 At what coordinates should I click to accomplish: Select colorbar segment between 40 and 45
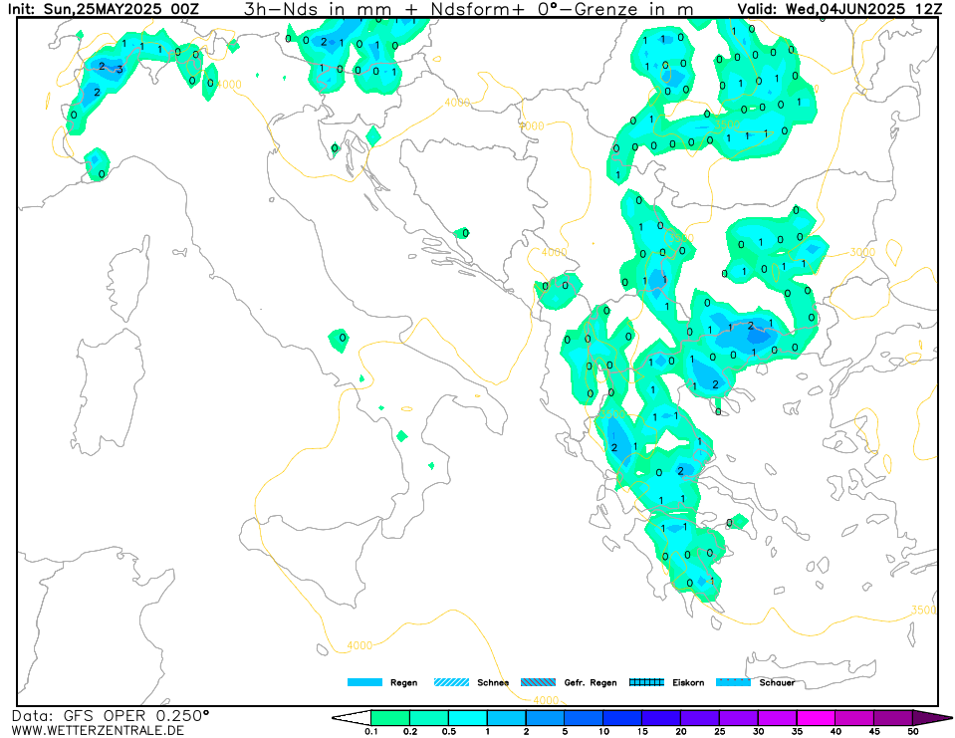pos(854,717)
